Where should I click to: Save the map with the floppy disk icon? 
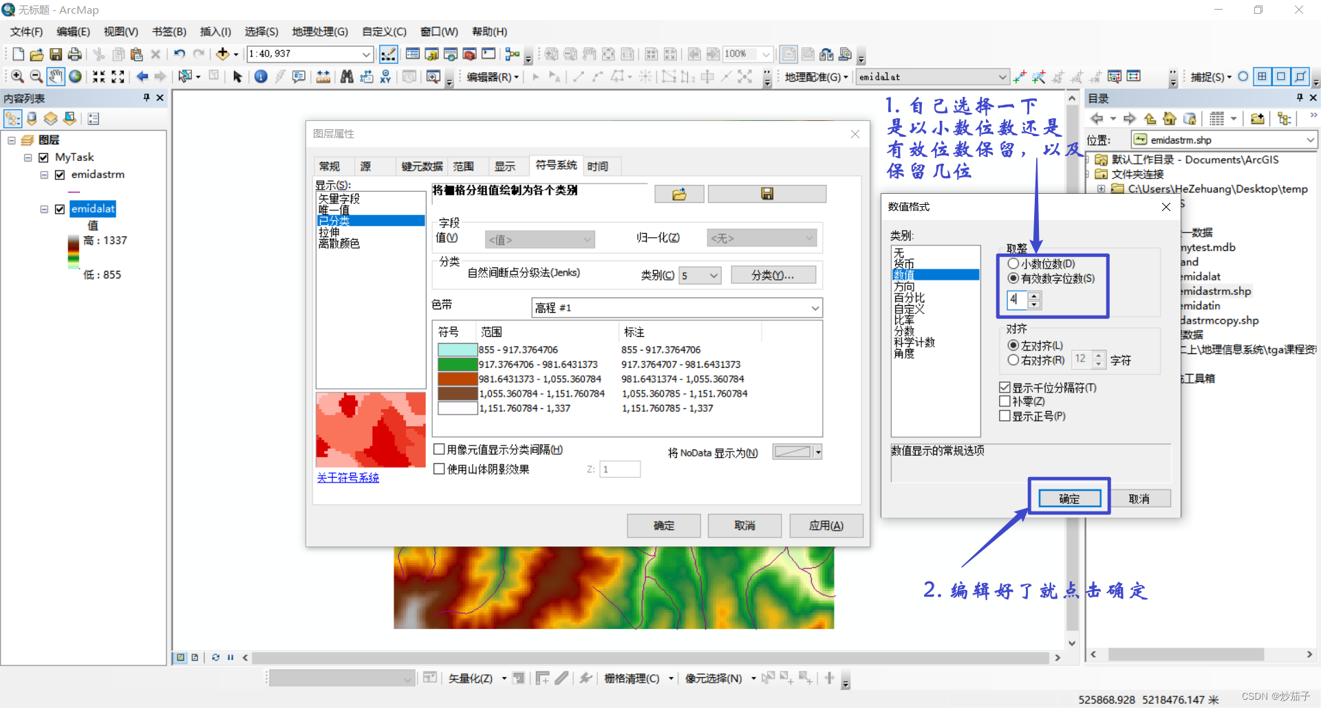click(56, 54)
